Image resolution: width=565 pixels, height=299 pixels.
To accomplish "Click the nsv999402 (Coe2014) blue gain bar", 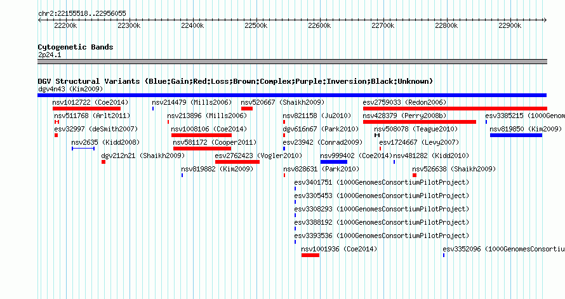I will click(334, 162).
